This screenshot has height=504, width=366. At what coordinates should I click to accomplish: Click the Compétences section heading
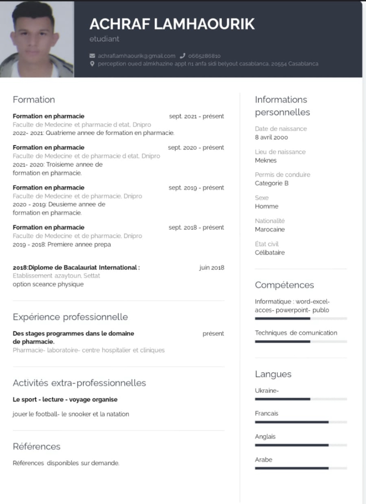click(284, 285)
